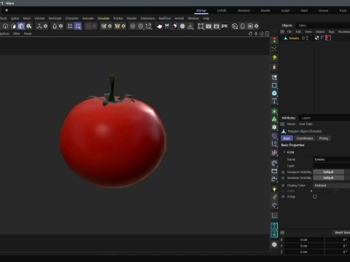
Task: Click the colorful circle render icon
Action: pos(235,26)
